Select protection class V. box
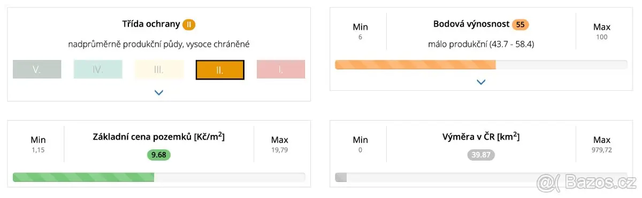Viewport: 642px width, 198px height. tap(37, 69)
